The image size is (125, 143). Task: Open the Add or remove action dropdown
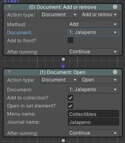[x=100, y=15]
